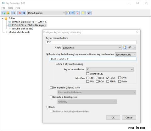Uncheck the LShift modifier checkbox
This screenshot has height=131, width=151.
[x=108, y=78]
